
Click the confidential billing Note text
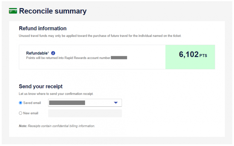click(57, 126)
